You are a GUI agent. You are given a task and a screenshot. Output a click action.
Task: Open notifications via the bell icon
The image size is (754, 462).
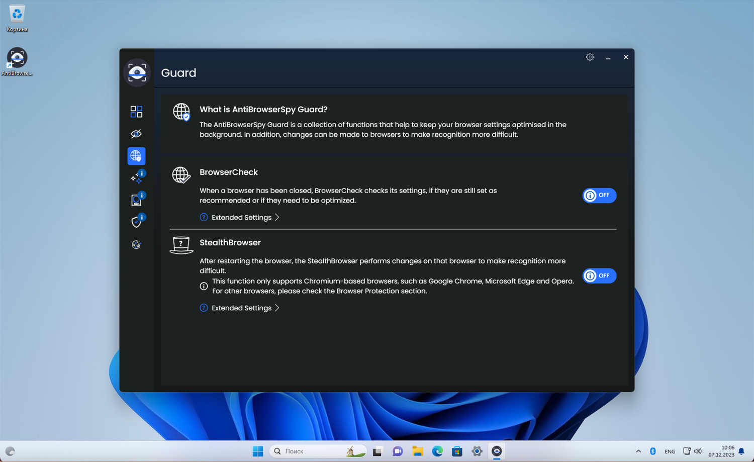[x=741, y=451]
